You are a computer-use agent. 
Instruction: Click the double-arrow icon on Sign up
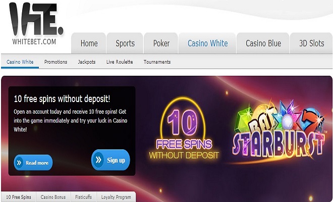point(98,160)
